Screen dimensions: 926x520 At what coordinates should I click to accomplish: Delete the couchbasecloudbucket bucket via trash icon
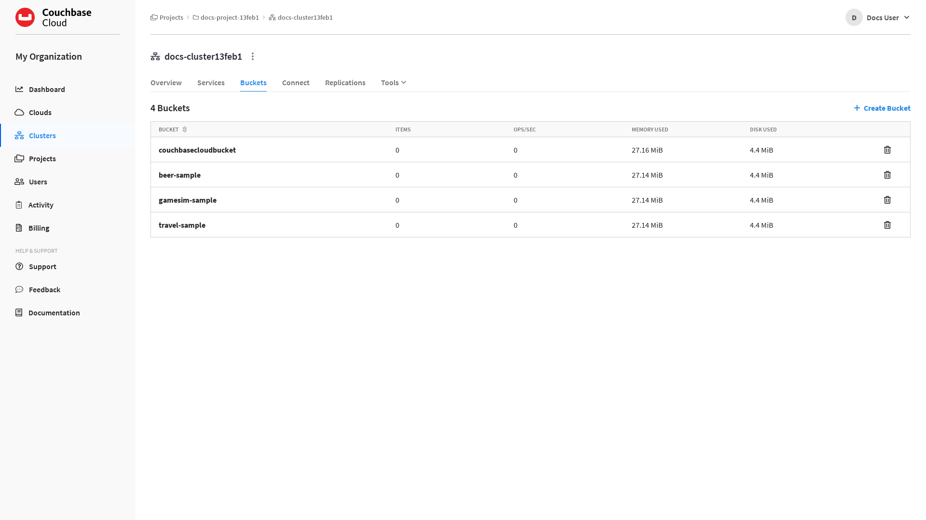tap(887, 150)
